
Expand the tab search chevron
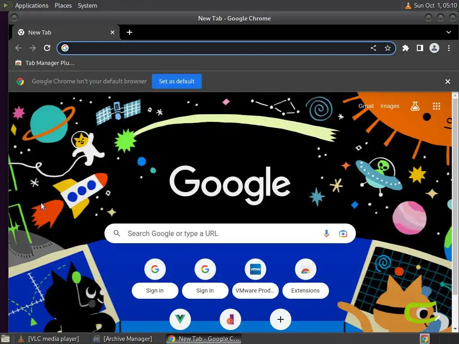coord(448,32)
